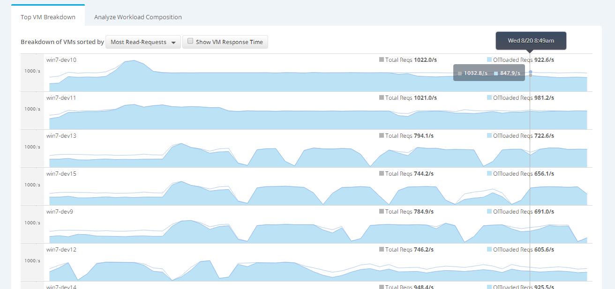This screenshot has height=289, width=615.
Task: Click the data point dot on win7-dev10 chart
Action: point(530,72)
